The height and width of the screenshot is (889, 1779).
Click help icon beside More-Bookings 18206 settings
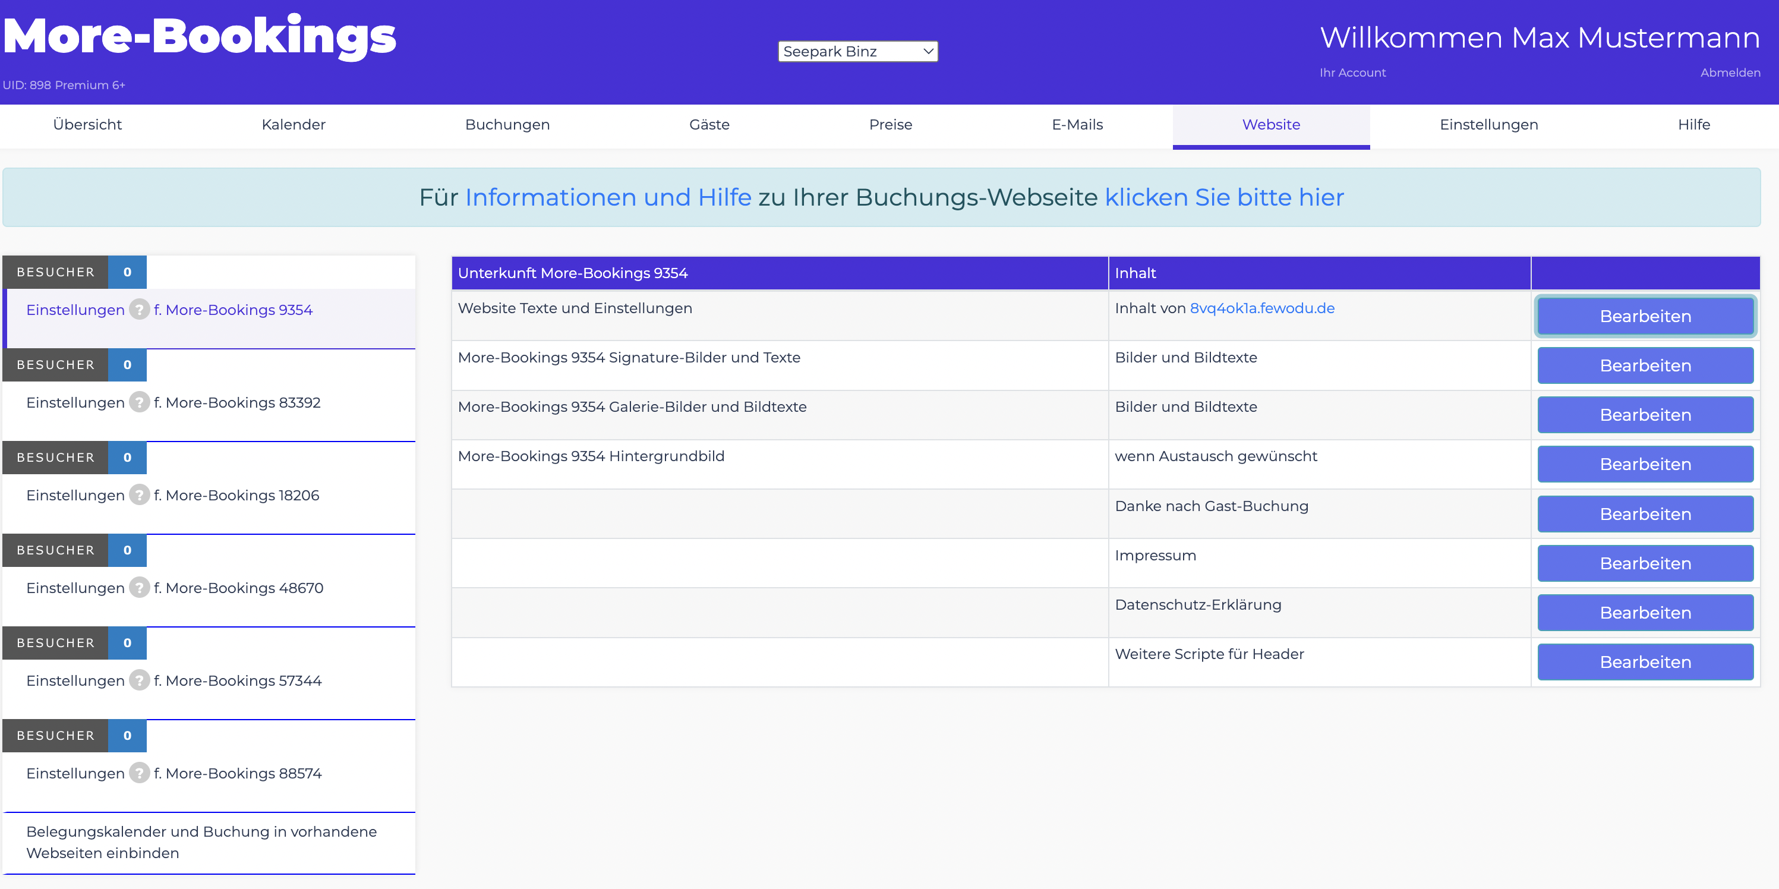140,494
